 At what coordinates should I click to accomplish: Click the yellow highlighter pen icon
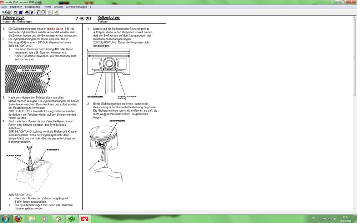[56, 12]
